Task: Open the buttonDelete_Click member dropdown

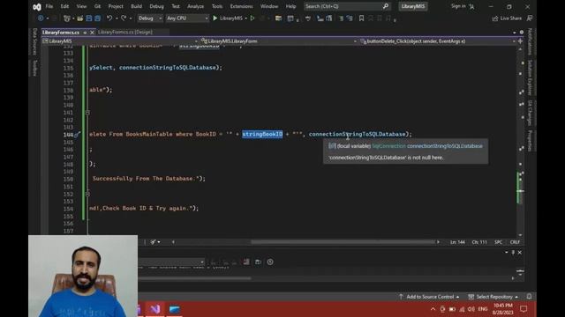Action: 438,41
